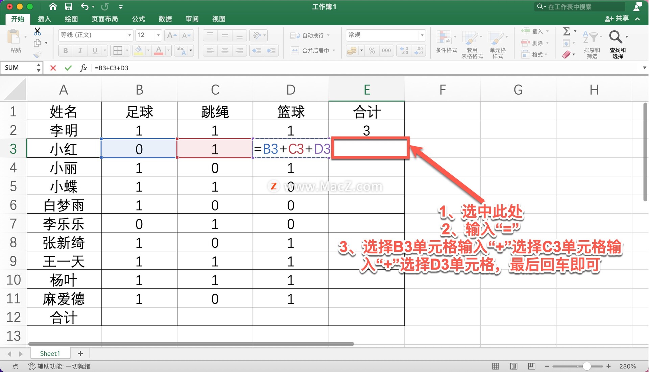This screenshot has width=649, height=372.
Task: Open Find and Select magnifier
Action: click(618, 44)
